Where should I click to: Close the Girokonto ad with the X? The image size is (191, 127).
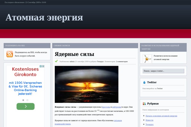point(43,66)
